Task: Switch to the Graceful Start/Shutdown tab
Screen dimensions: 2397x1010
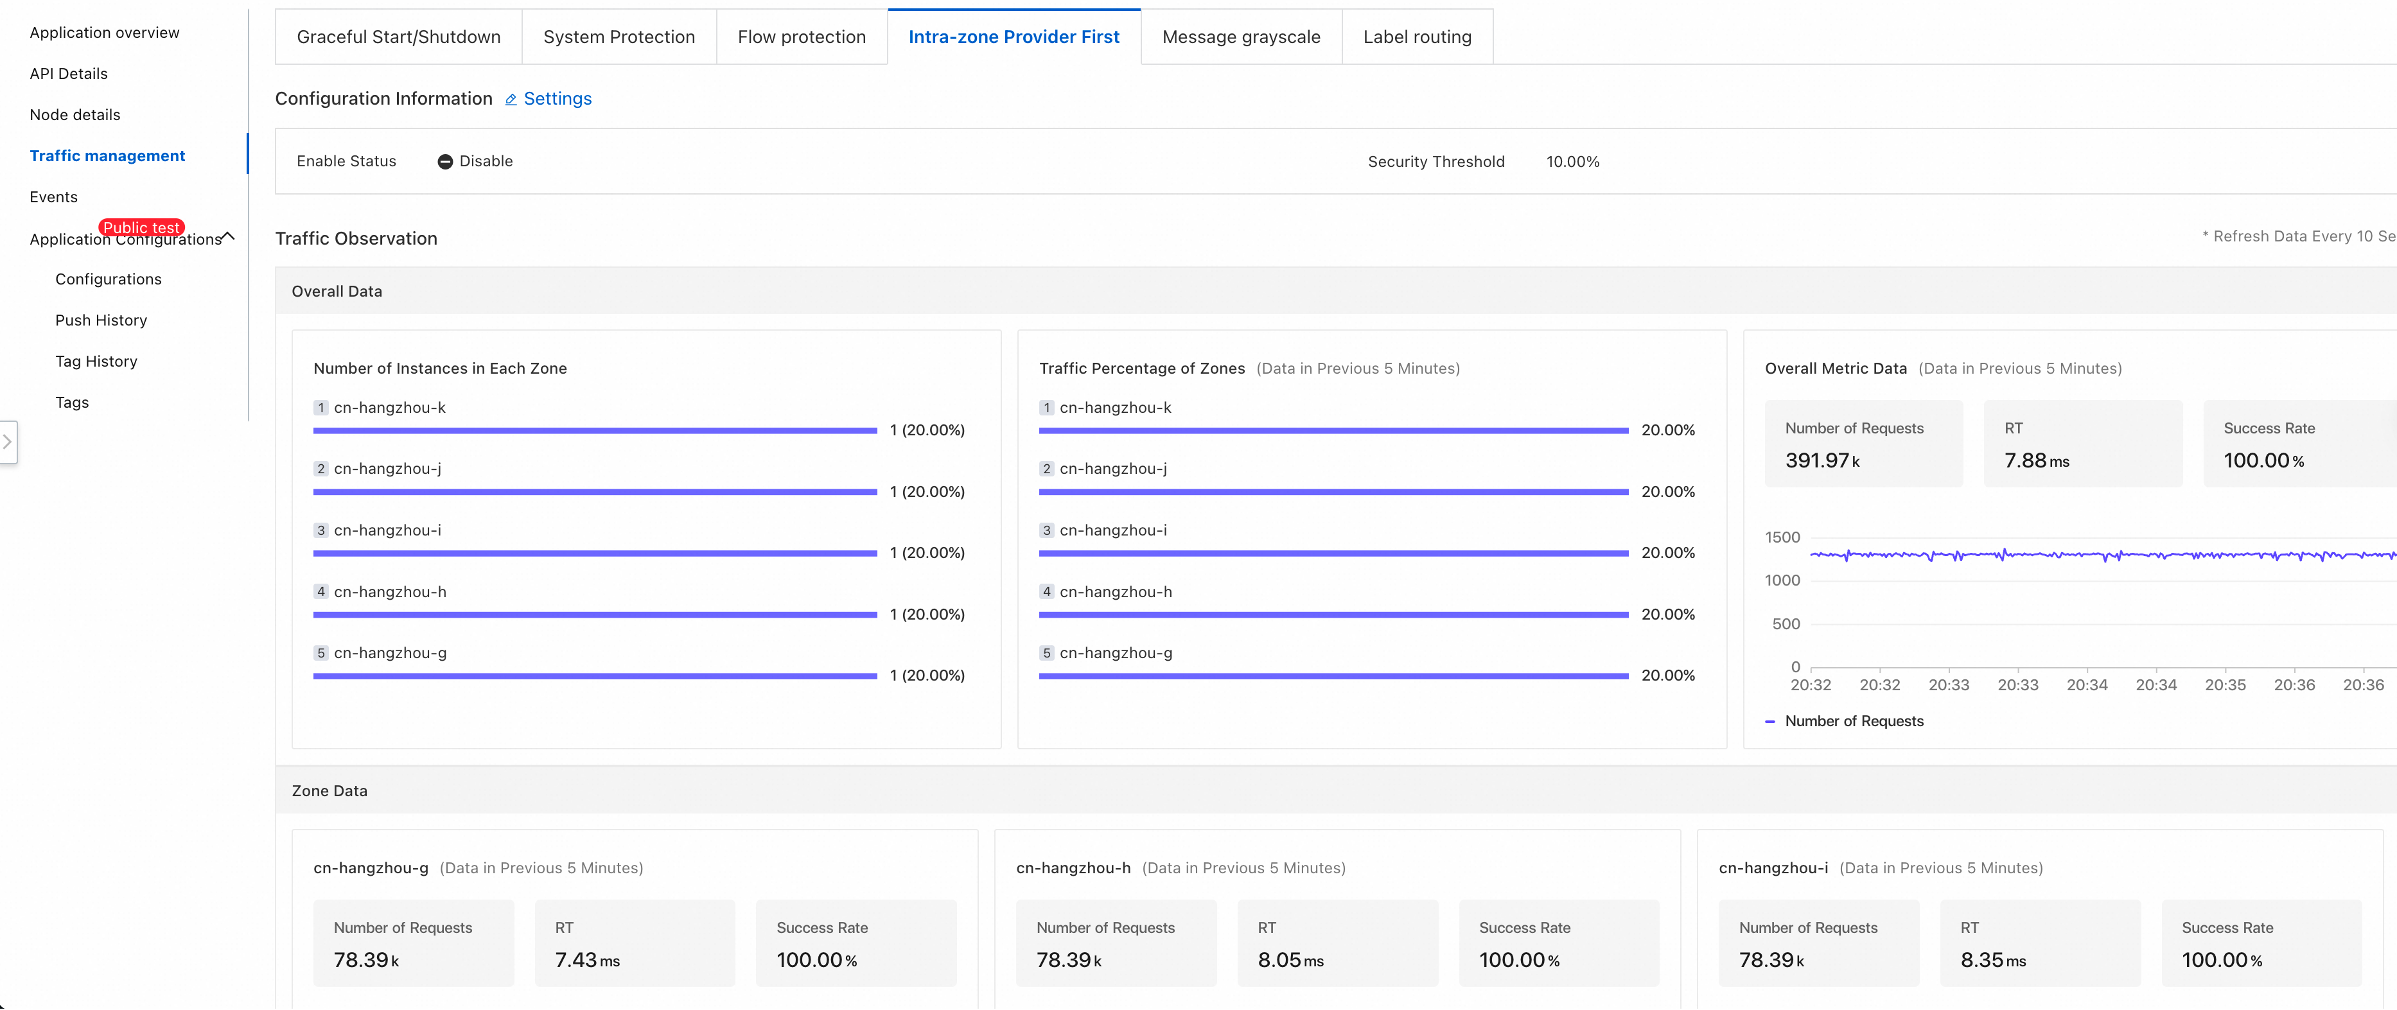Action: (x=398, y=37)
